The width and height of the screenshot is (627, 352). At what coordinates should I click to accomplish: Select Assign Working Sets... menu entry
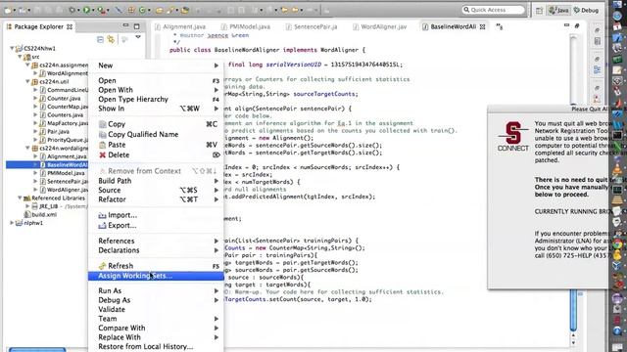[156, 276]
